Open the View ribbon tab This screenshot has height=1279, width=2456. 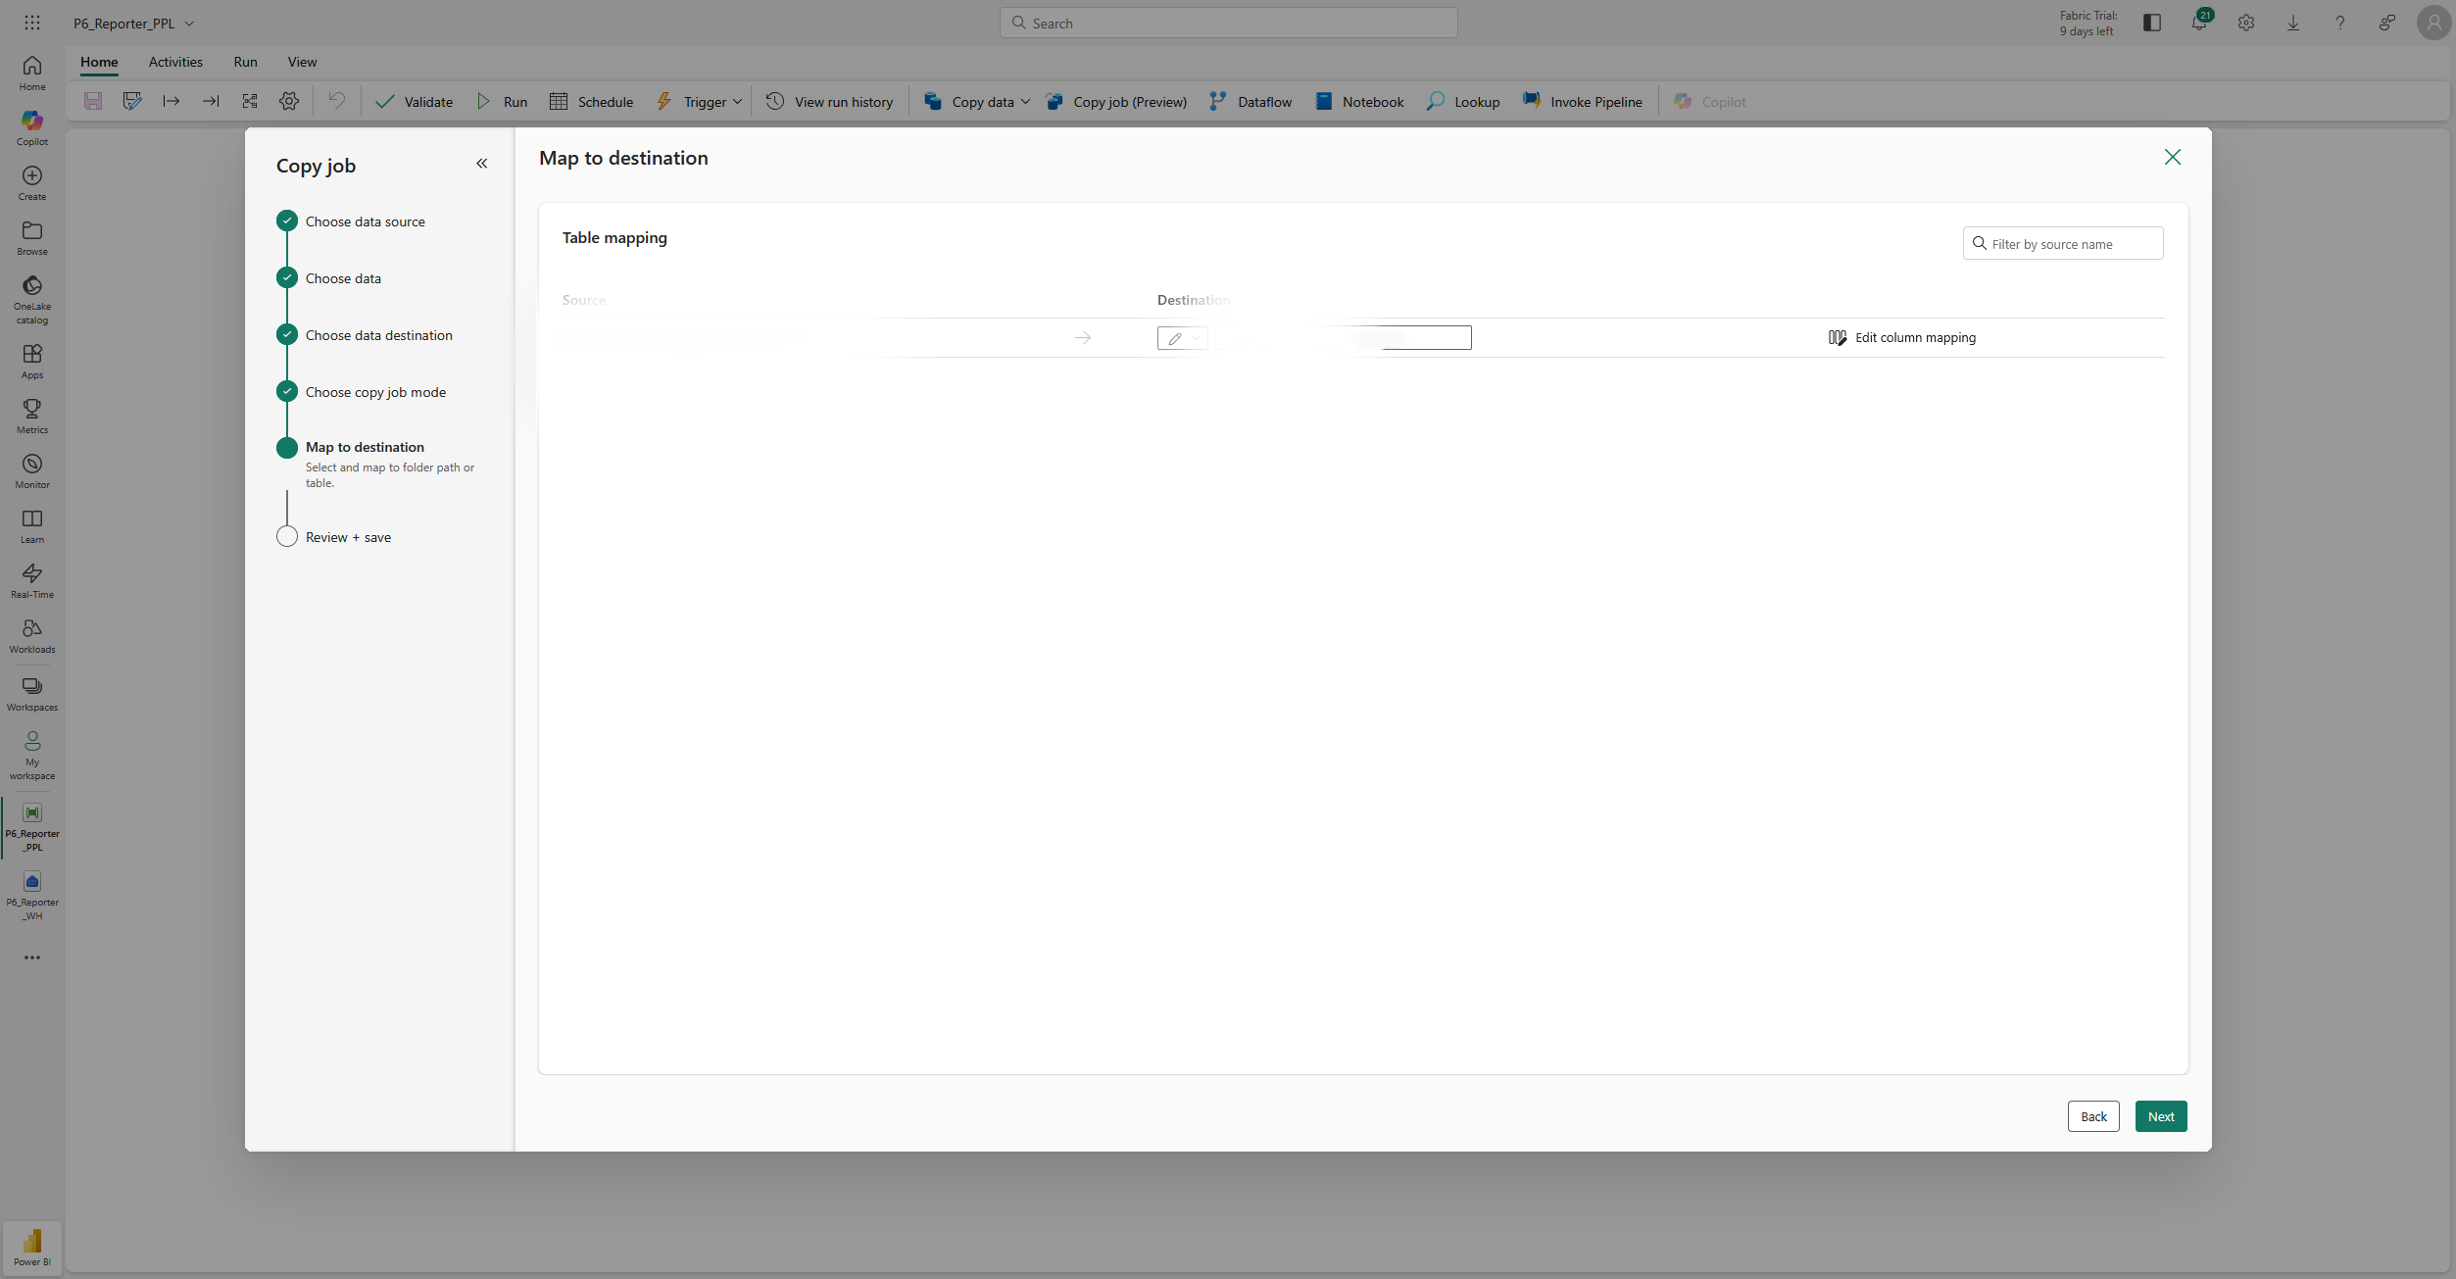302,61
